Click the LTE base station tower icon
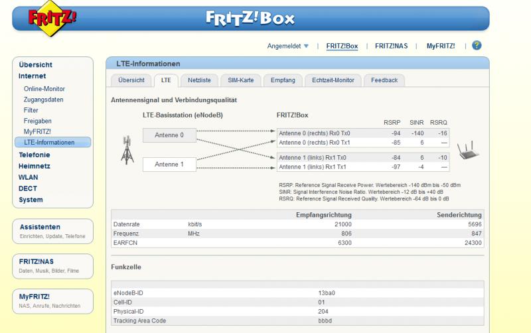The height and width of the screenshot is (333, 531). 127,151
